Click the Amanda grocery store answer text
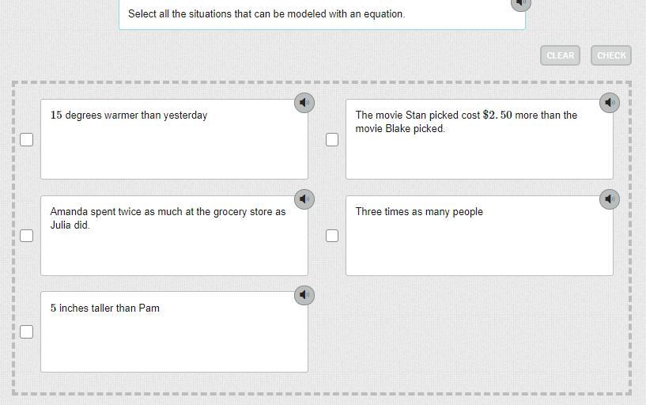646x405 pixels. coord(168,218)
